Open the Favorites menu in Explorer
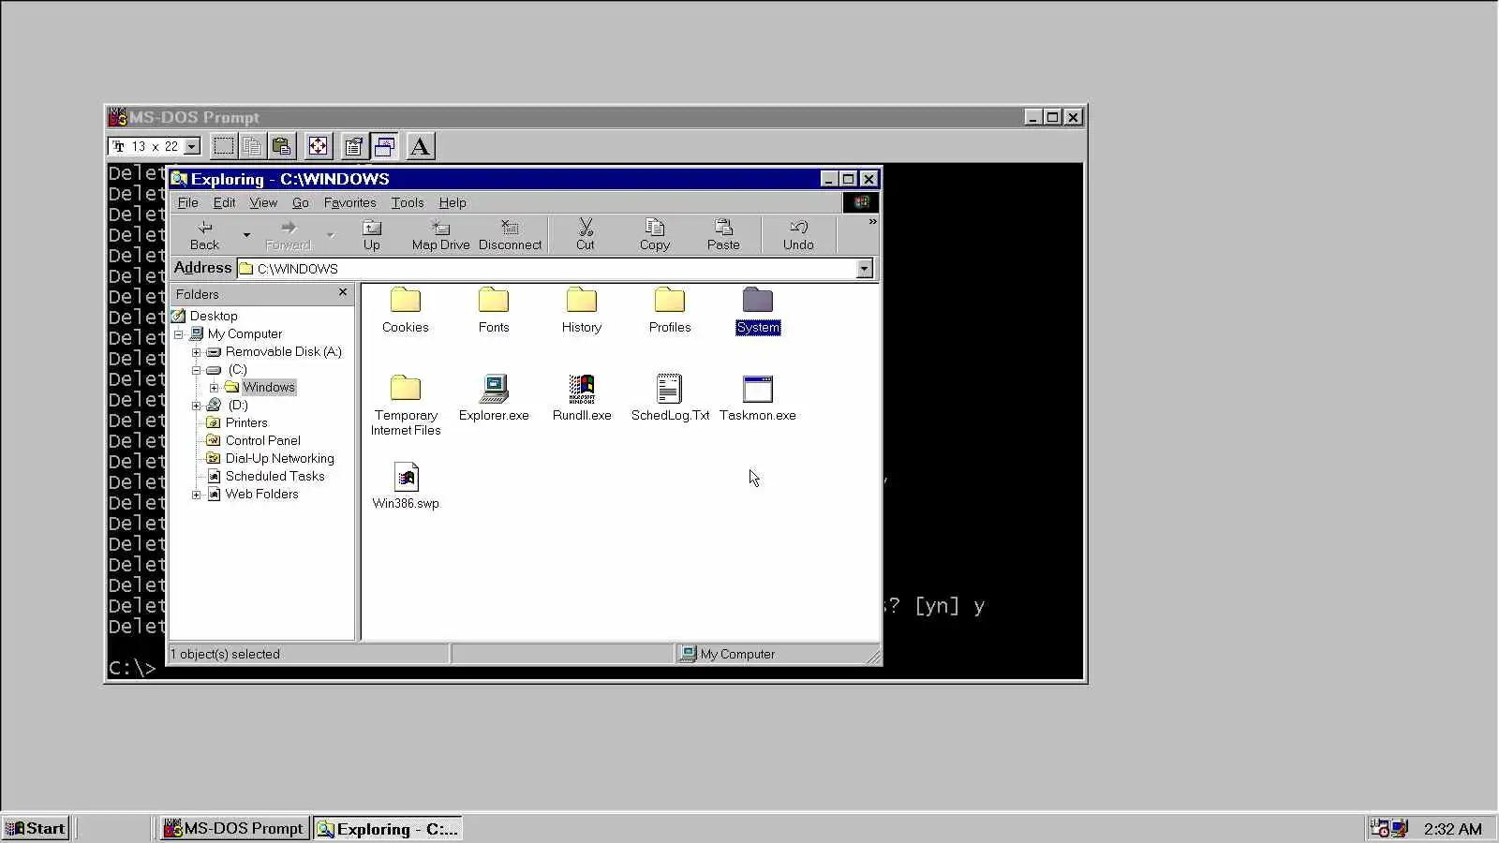1499x843 pixels. 349,202
